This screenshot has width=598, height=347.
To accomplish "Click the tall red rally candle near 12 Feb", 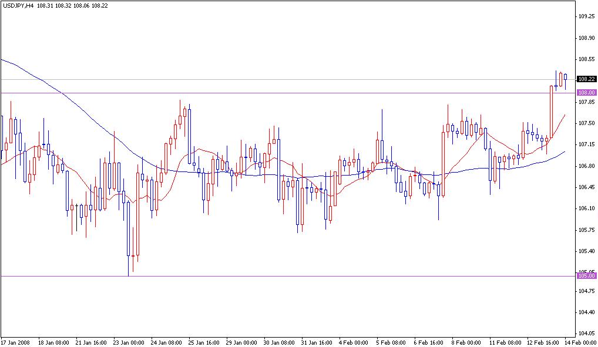I will tap(552, 112).
